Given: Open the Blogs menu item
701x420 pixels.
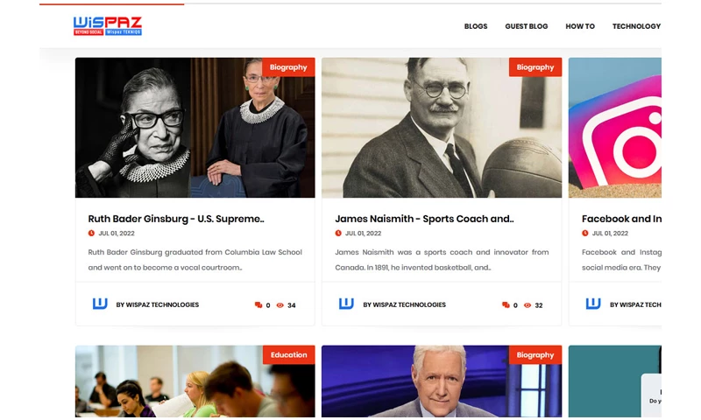Looking at the screenshot, I should (476, 26).
